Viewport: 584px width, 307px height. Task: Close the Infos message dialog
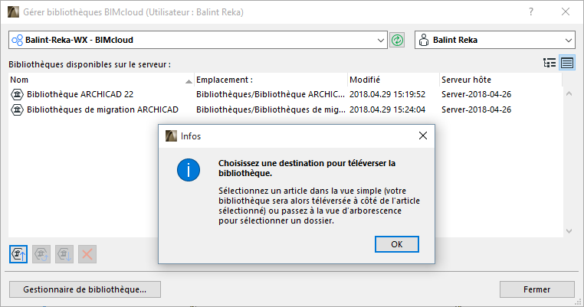coord(422,136)
